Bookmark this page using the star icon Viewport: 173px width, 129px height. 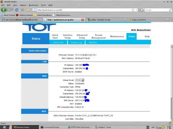pyautogui.click(x=133, y=10)
